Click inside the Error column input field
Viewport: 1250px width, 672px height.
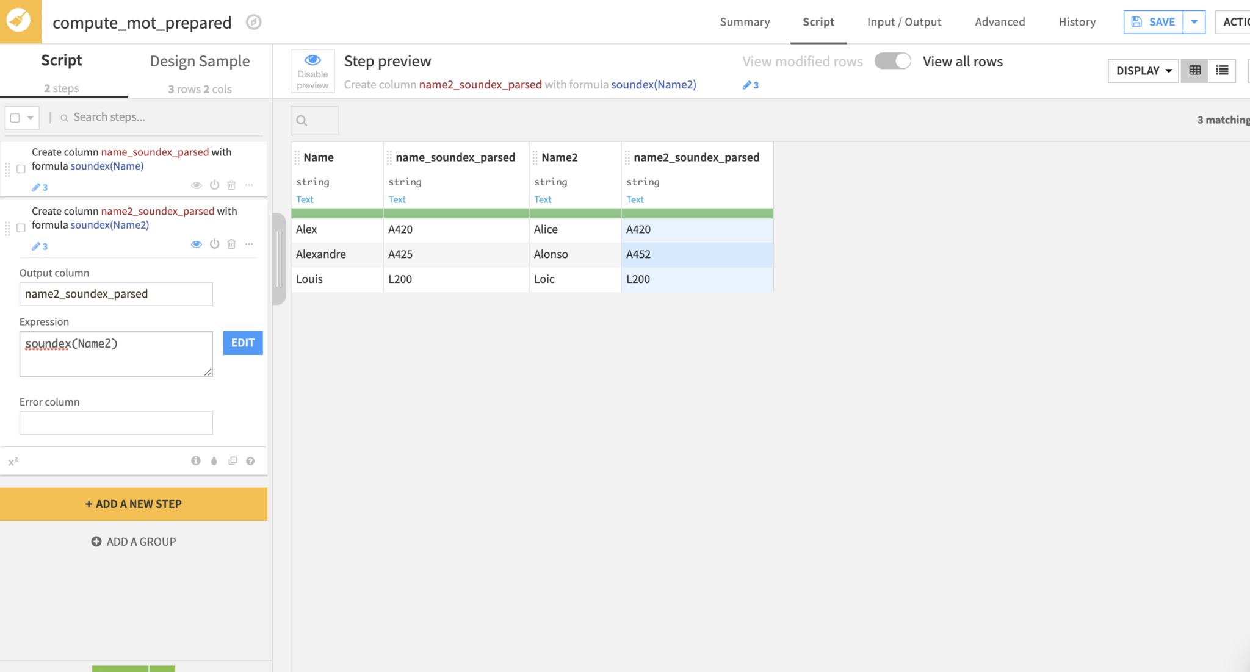[x=116, y=423]
